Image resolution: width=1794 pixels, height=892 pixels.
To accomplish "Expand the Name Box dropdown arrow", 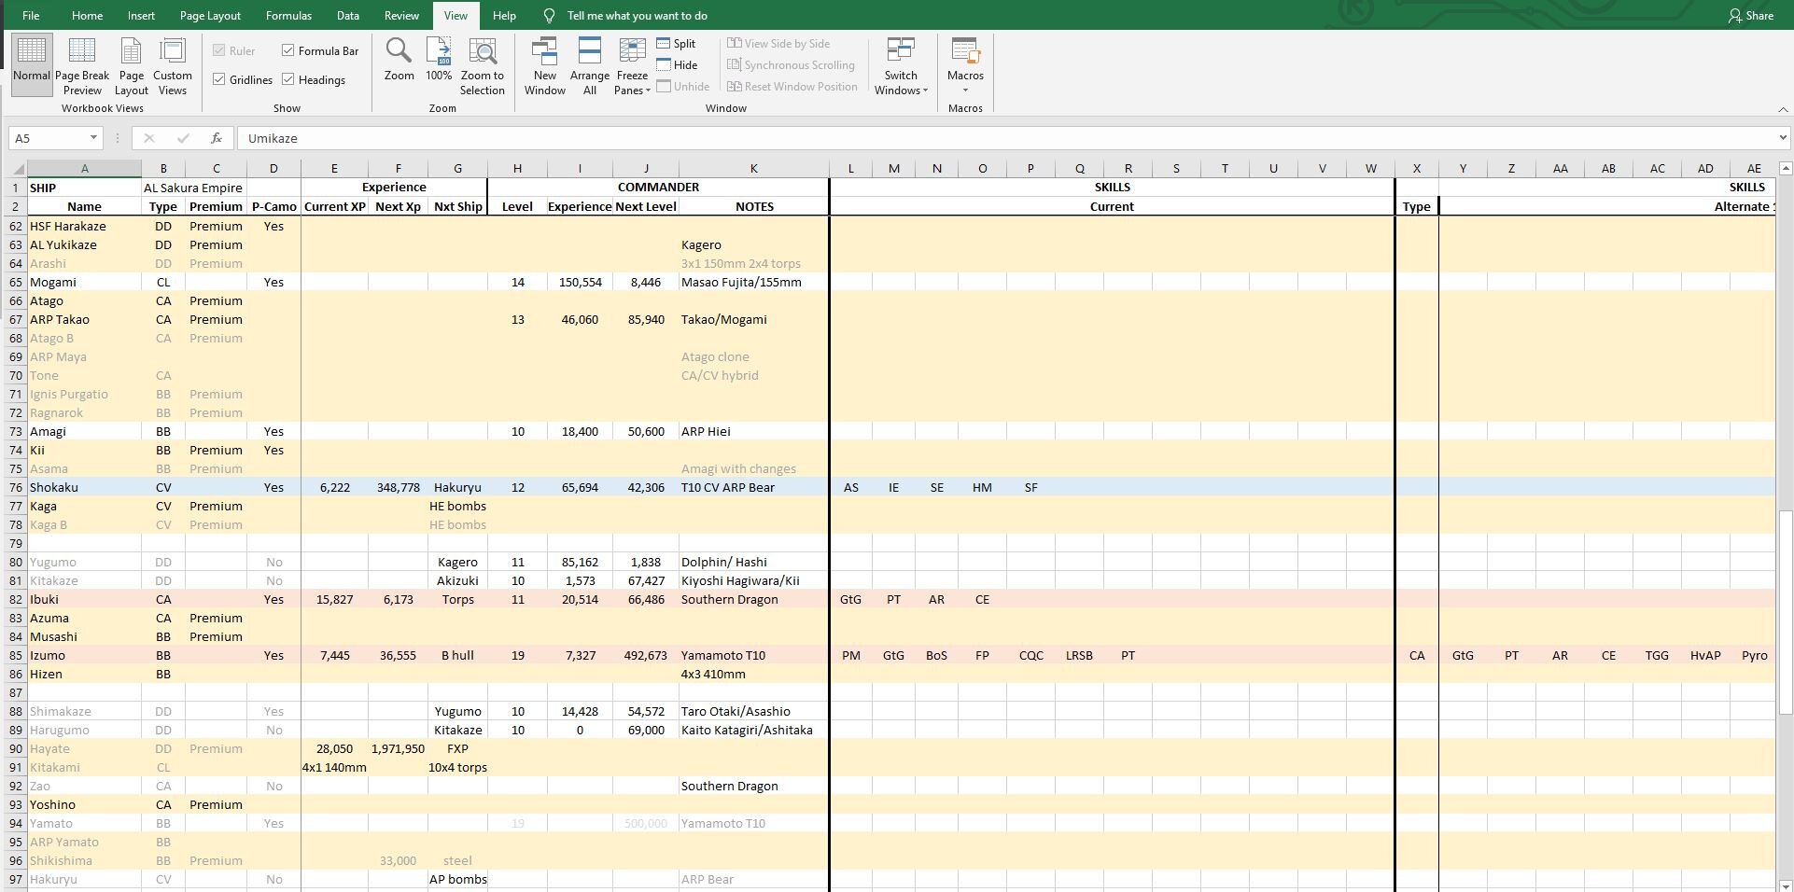I will [x=93, y=138].
